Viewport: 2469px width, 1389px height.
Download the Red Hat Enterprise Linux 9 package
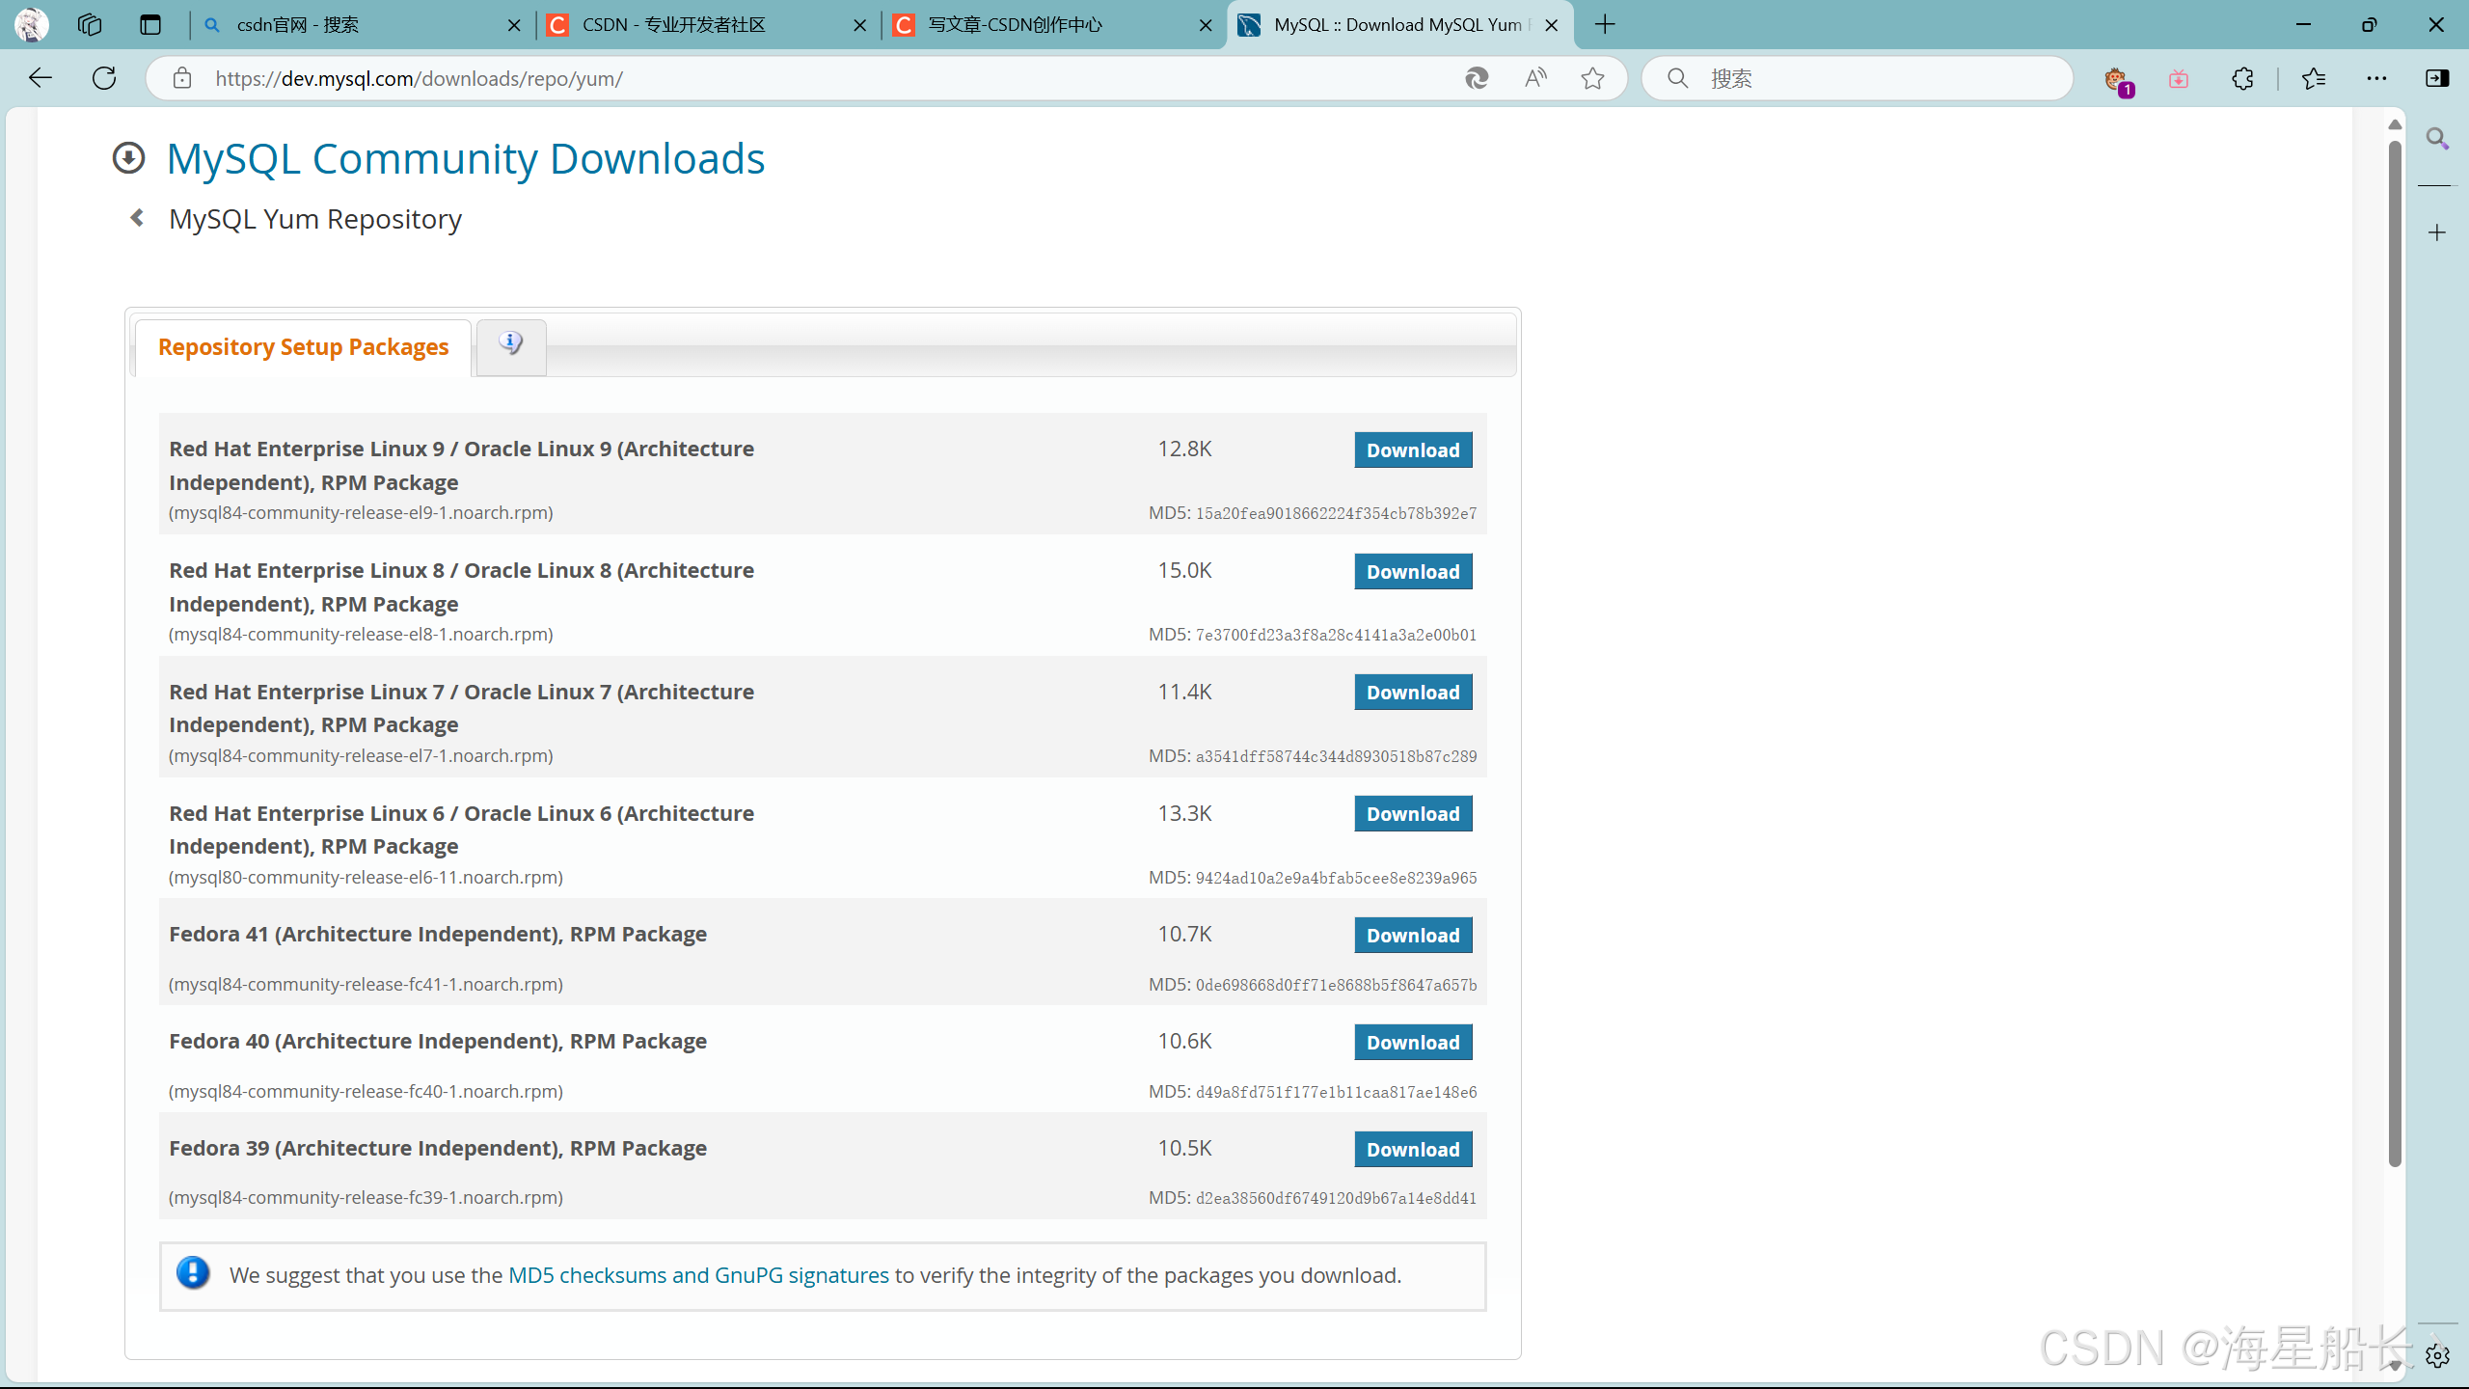point(1412,450)
